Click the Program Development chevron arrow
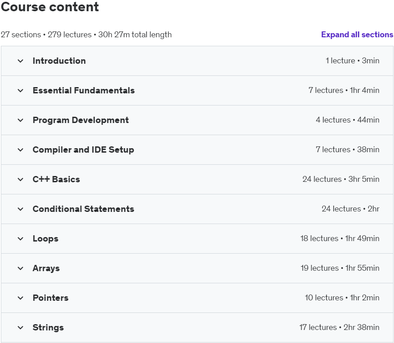The width and height of the screenshot is (394, 343). 20,120
